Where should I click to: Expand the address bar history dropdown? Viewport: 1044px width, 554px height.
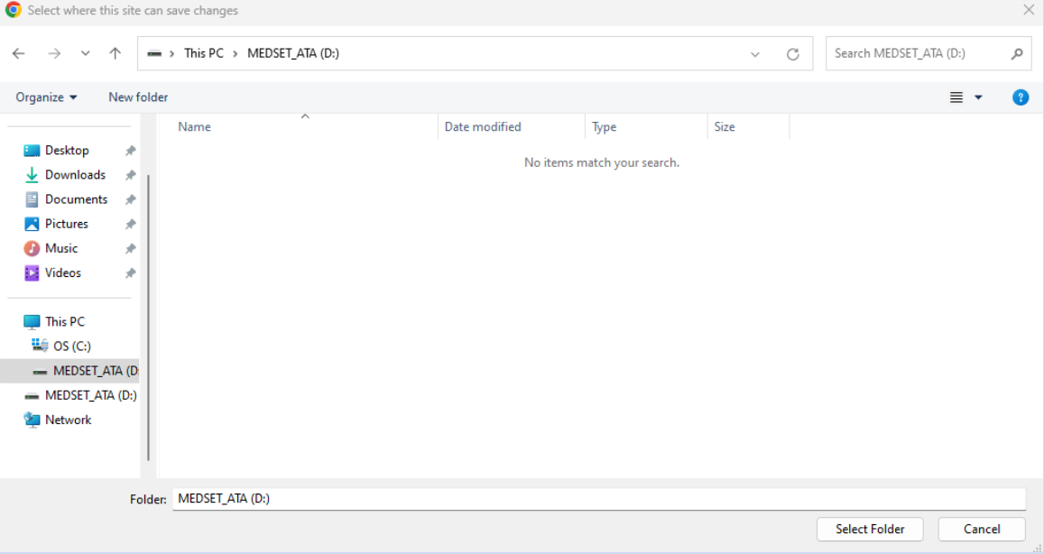[x=755, y=53]
